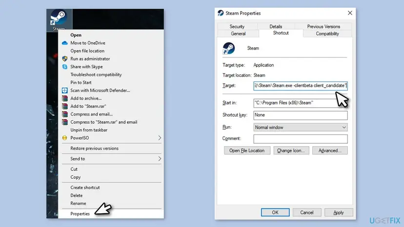Open the Compatibility tab
404x227 pixels.
[327, 34]
